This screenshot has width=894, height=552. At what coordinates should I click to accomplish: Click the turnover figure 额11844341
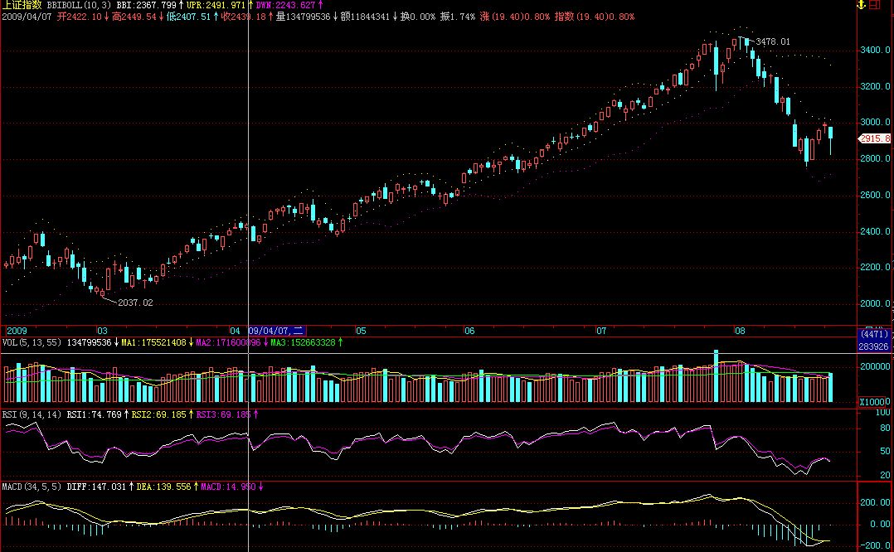[x=365, y=17]
